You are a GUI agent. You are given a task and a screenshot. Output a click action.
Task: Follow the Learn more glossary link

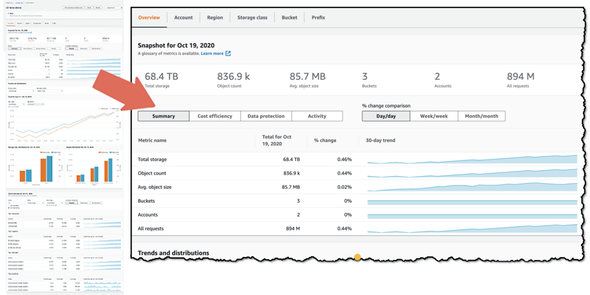pos(212,54)
